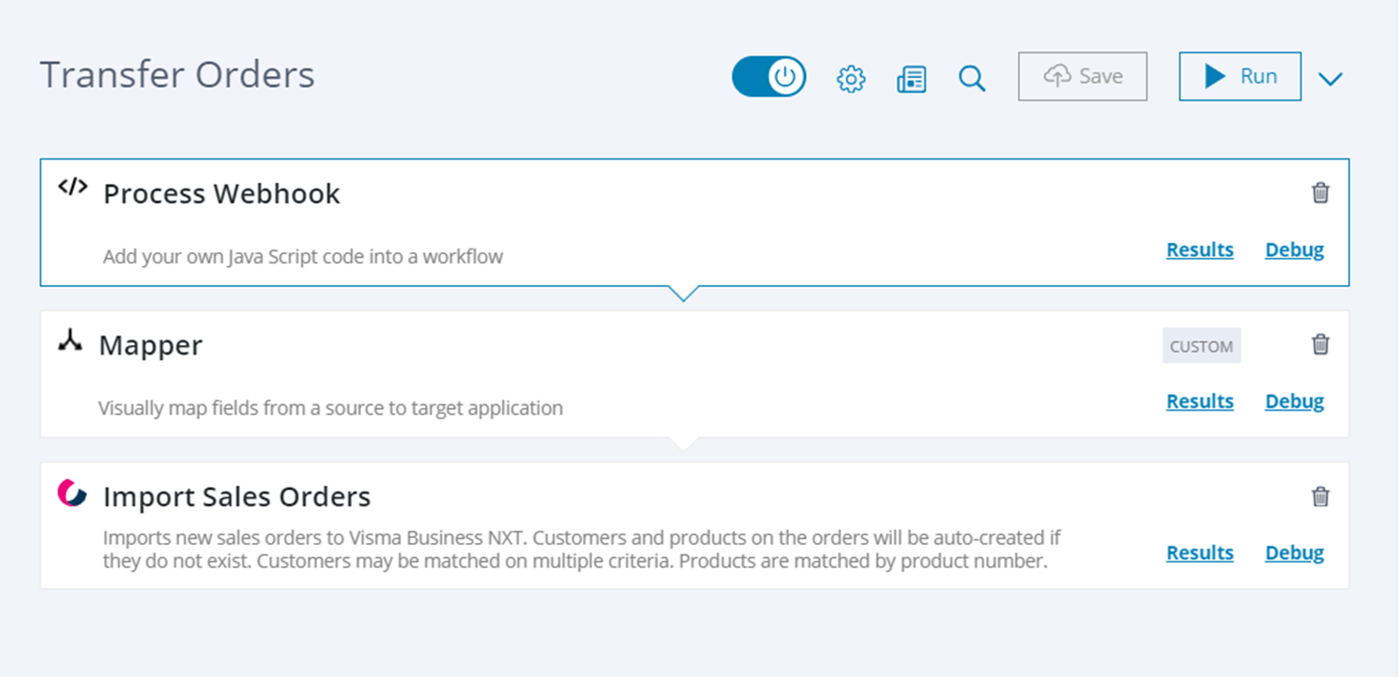Click 'Imports new sales orders' description

(582, 550)
